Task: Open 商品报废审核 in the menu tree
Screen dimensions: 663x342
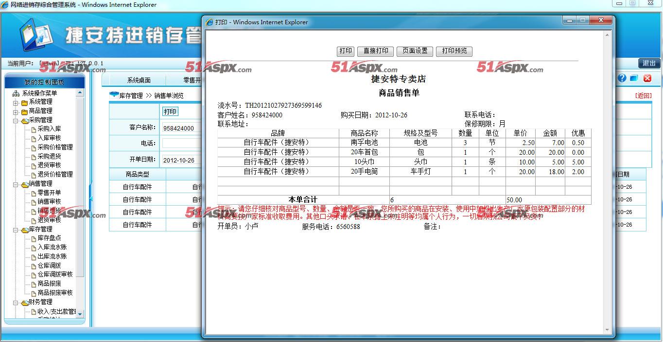Action: pos(55,293)
